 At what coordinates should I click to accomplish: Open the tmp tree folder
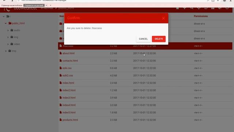point(14,51)
